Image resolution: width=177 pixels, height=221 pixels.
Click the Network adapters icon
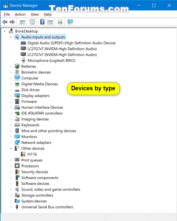pyautogui.click(x=17, y=143)
